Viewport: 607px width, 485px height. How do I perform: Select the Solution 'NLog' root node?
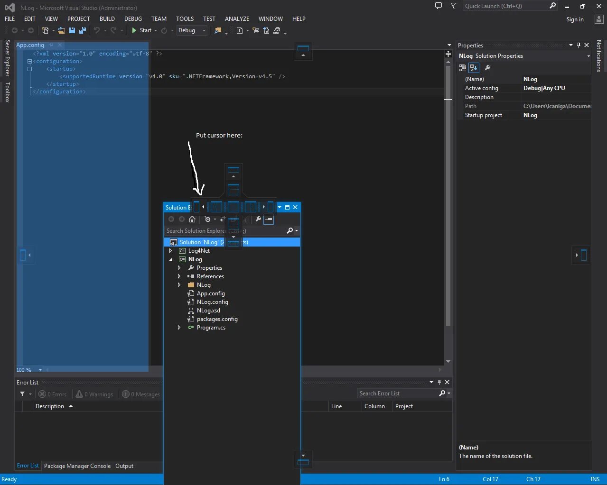(x=232, y=242)
